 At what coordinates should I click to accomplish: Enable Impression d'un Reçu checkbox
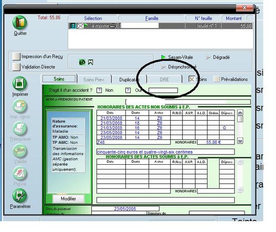tap(16, 57)
